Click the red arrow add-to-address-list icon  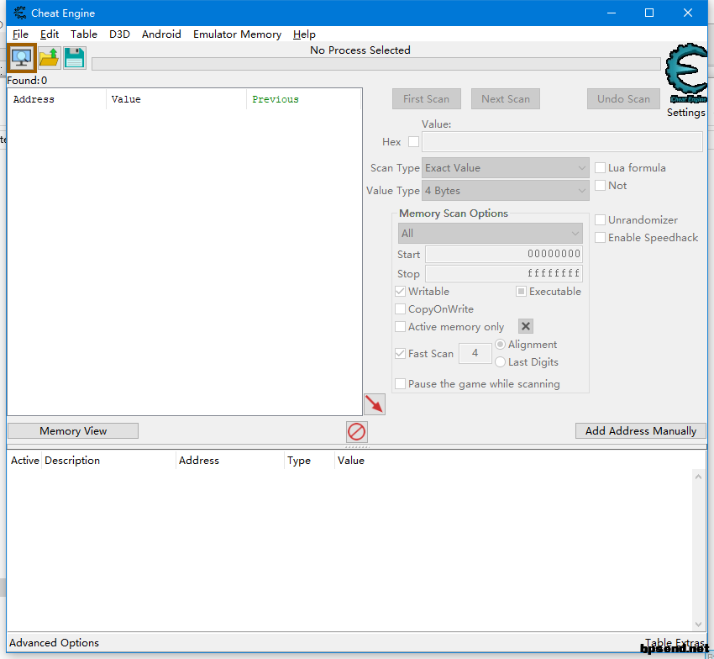coord(375,404)
